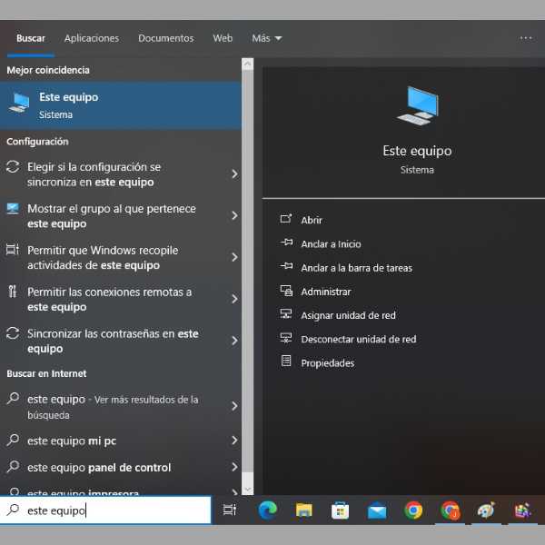Open the WinRAR icon in taskbar
The height and width of the screenshot is (545, 545).
522,510
